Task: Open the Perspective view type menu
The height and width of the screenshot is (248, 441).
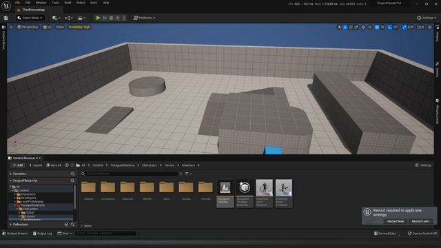Action: click(28, 28)
